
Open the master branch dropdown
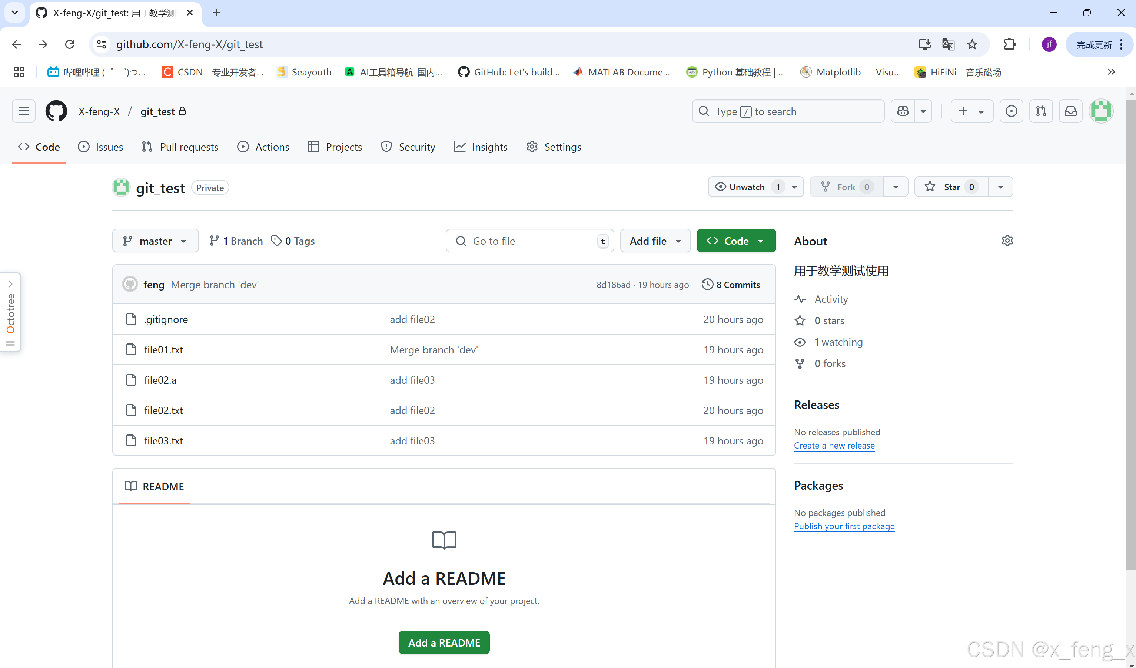pos(155,241)
